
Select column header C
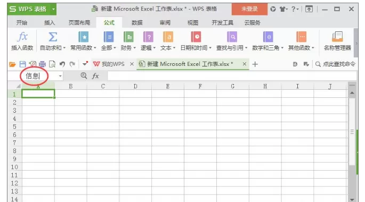(103, 86)
